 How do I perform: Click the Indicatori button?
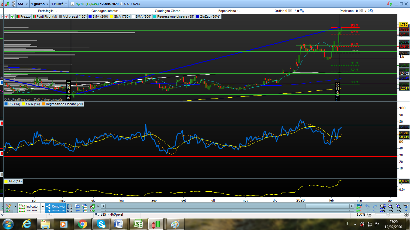[x=29, y=206]
